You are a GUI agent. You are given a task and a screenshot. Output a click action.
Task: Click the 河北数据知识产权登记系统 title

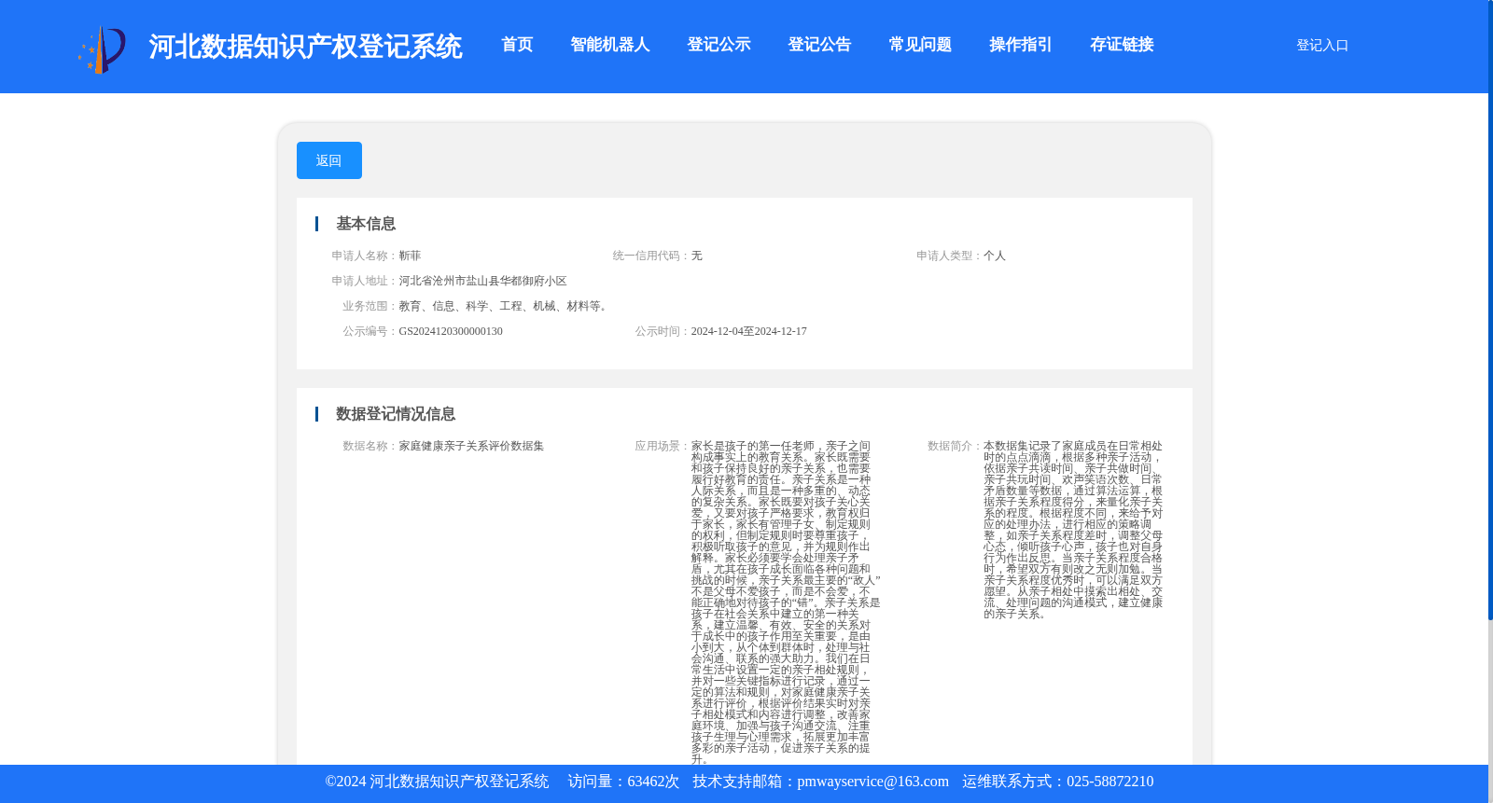click(x=305, y=47)
